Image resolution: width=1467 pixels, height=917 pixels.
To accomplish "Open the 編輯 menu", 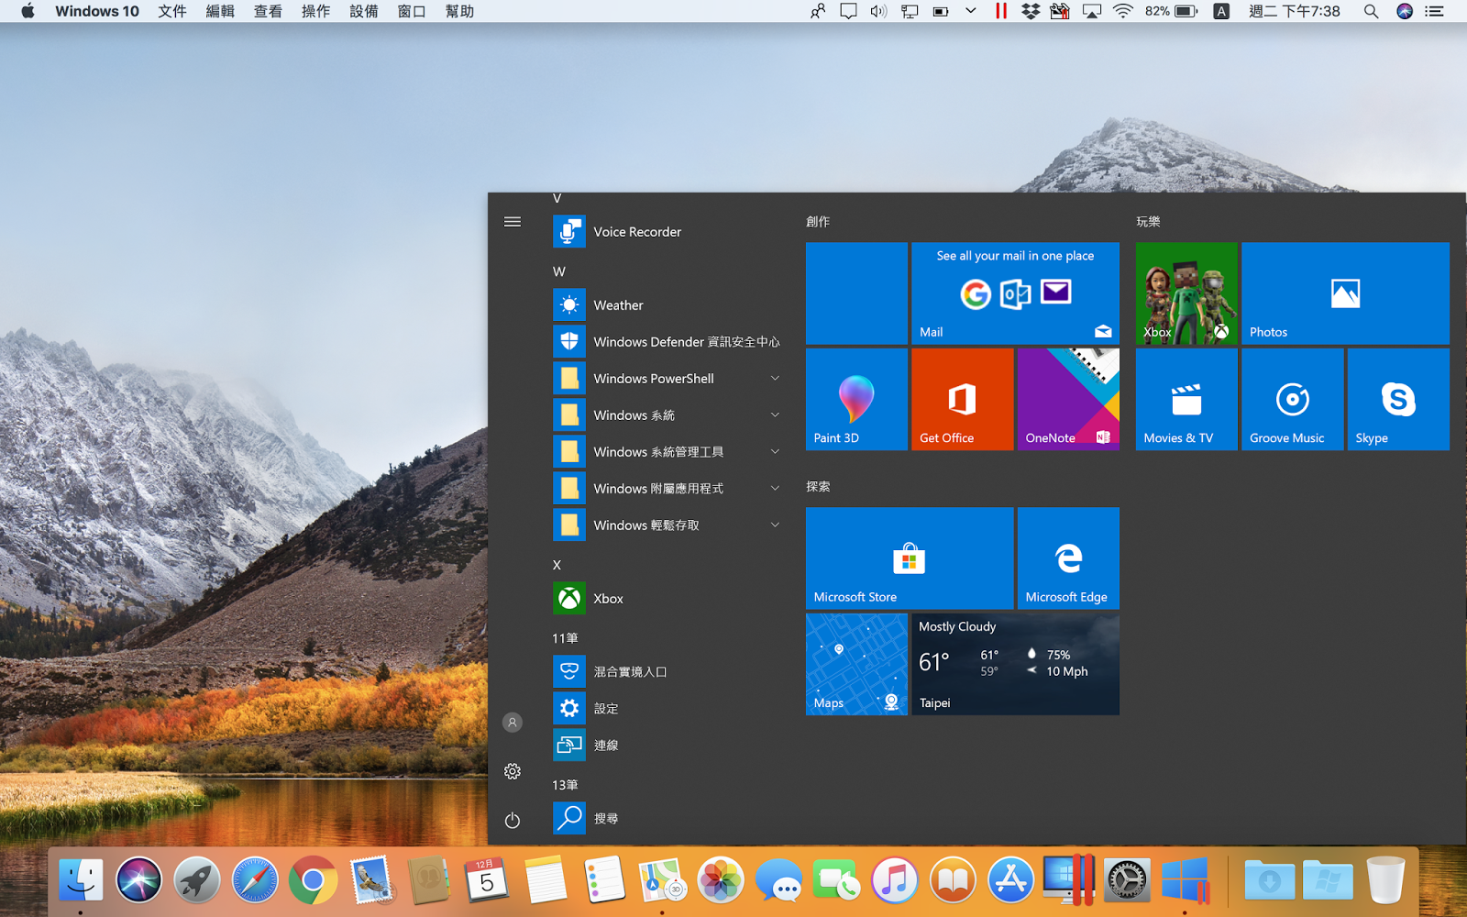I will point(220,11).
